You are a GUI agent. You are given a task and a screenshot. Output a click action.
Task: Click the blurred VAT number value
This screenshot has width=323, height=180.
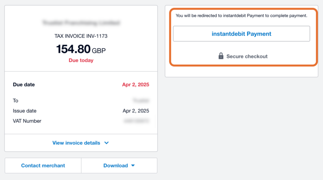click(x=136, y=121)
